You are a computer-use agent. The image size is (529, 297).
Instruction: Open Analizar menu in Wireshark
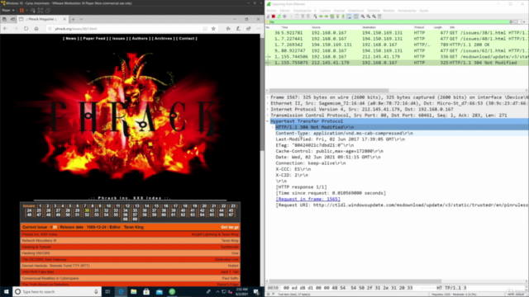339,11
